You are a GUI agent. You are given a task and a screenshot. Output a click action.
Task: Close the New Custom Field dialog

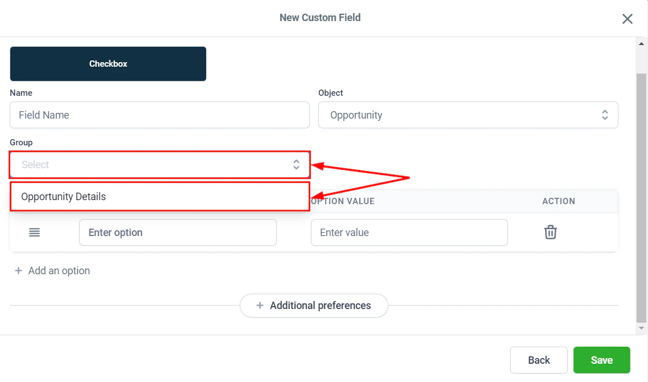[x=628, y=18]
